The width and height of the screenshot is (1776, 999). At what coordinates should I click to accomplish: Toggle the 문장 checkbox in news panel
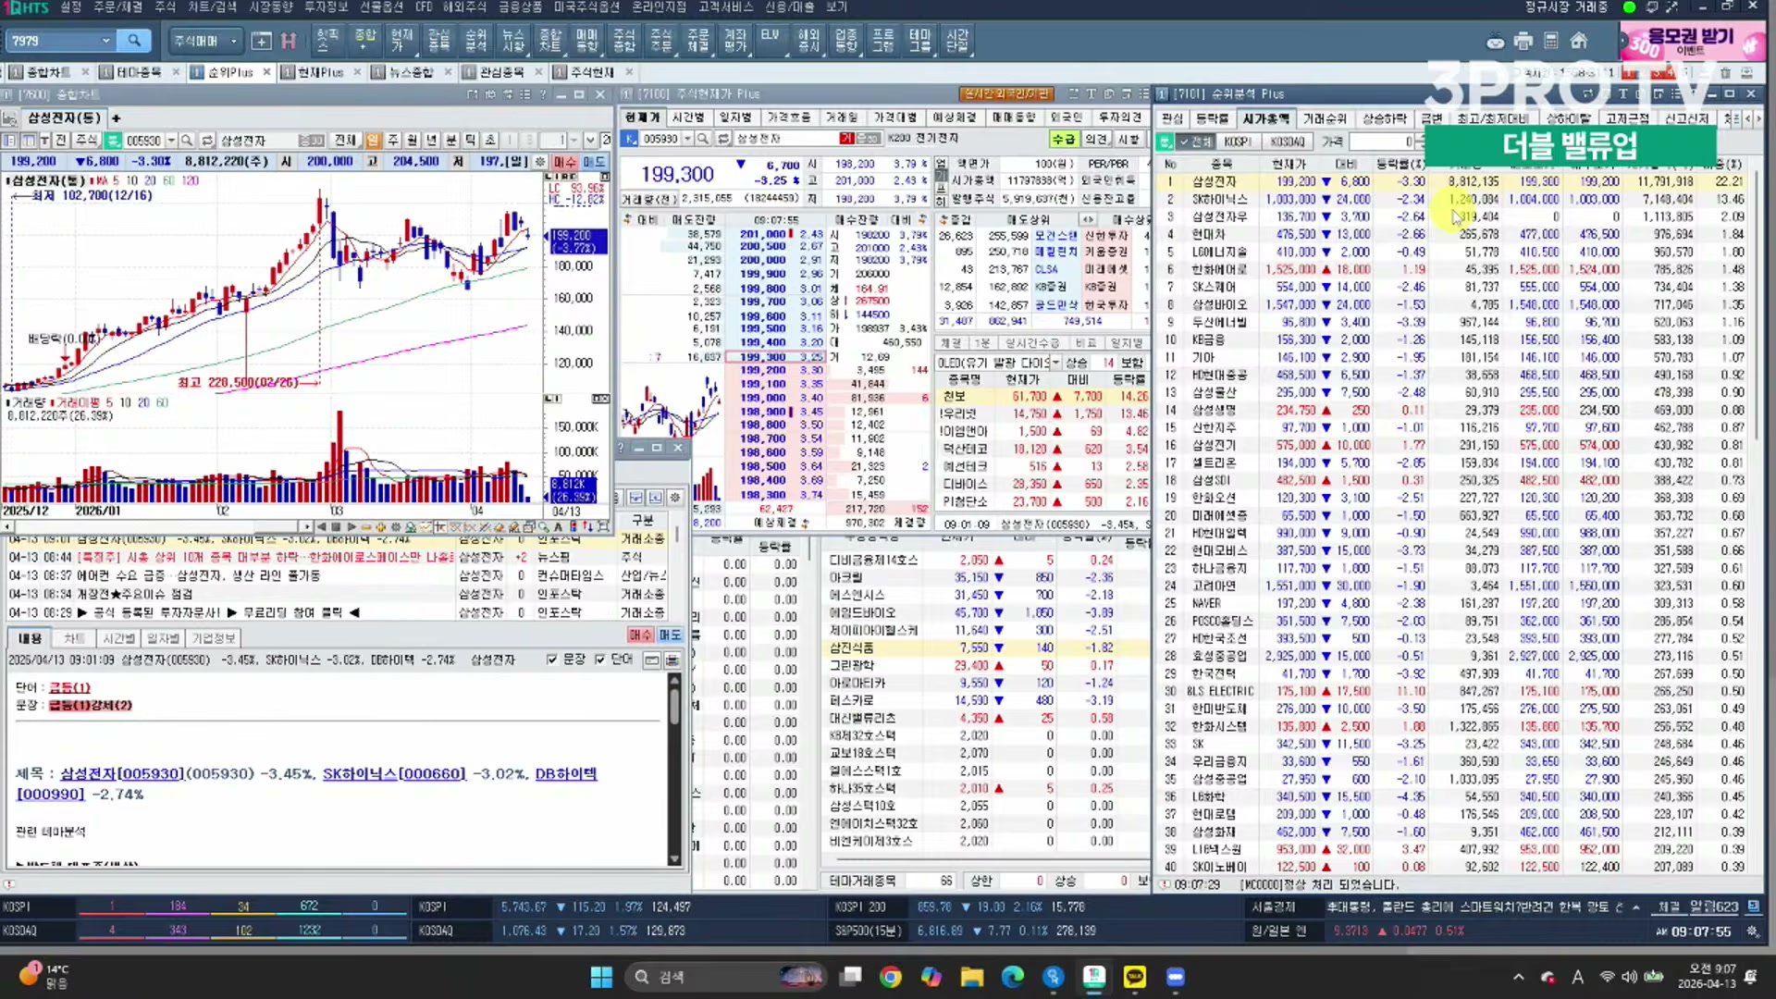point(552,660)
